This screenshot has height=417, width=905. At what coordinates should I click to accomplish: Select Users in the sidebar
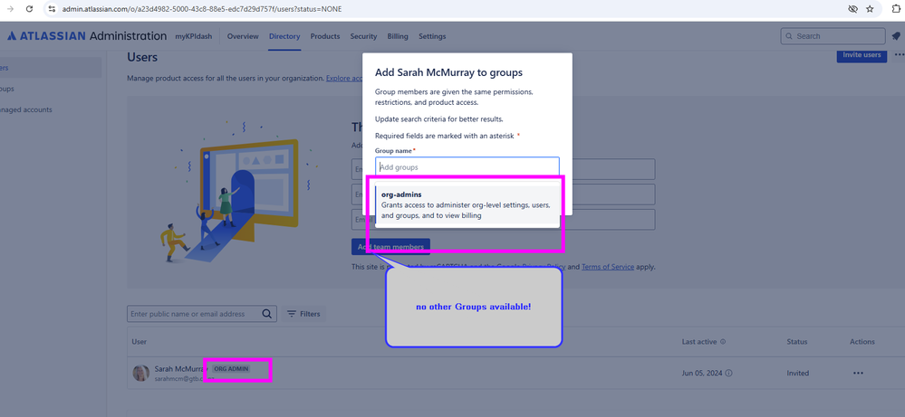pos(49,68)
